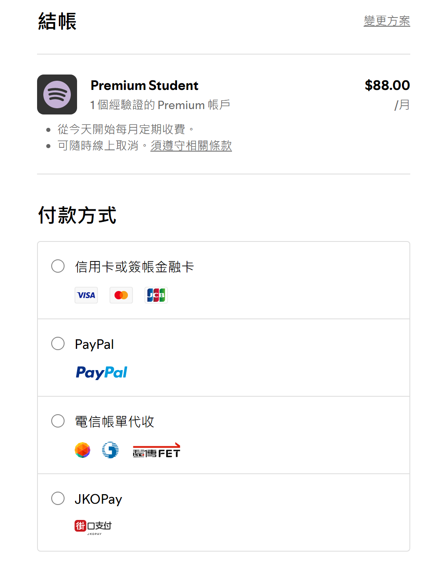Click the orange multicolor telecom logo
444x562 pixels.
[82, 450]
